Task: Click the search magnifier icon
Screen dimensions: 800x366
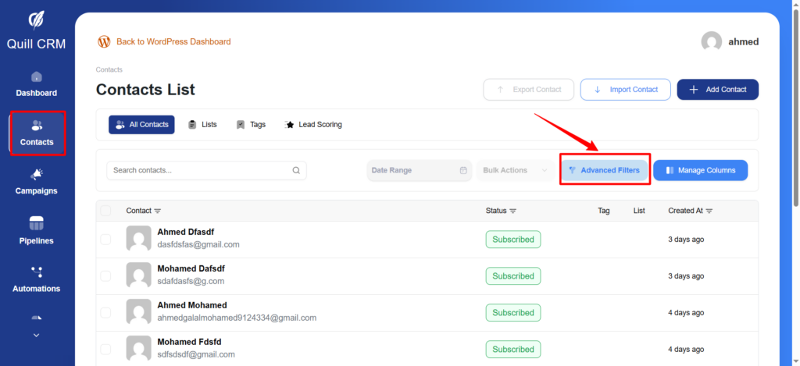Action: tap(296, 170)
